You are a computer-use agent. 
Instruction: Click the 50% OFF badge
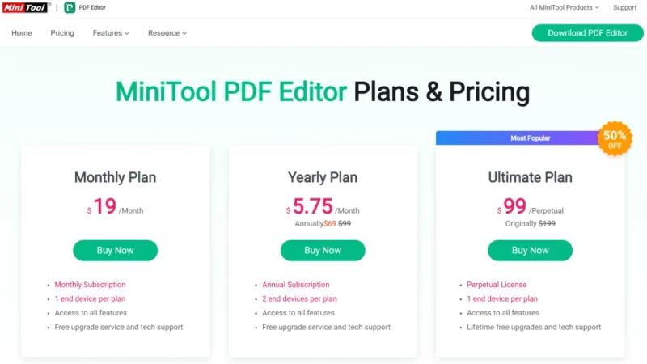[x=615, y=138]
